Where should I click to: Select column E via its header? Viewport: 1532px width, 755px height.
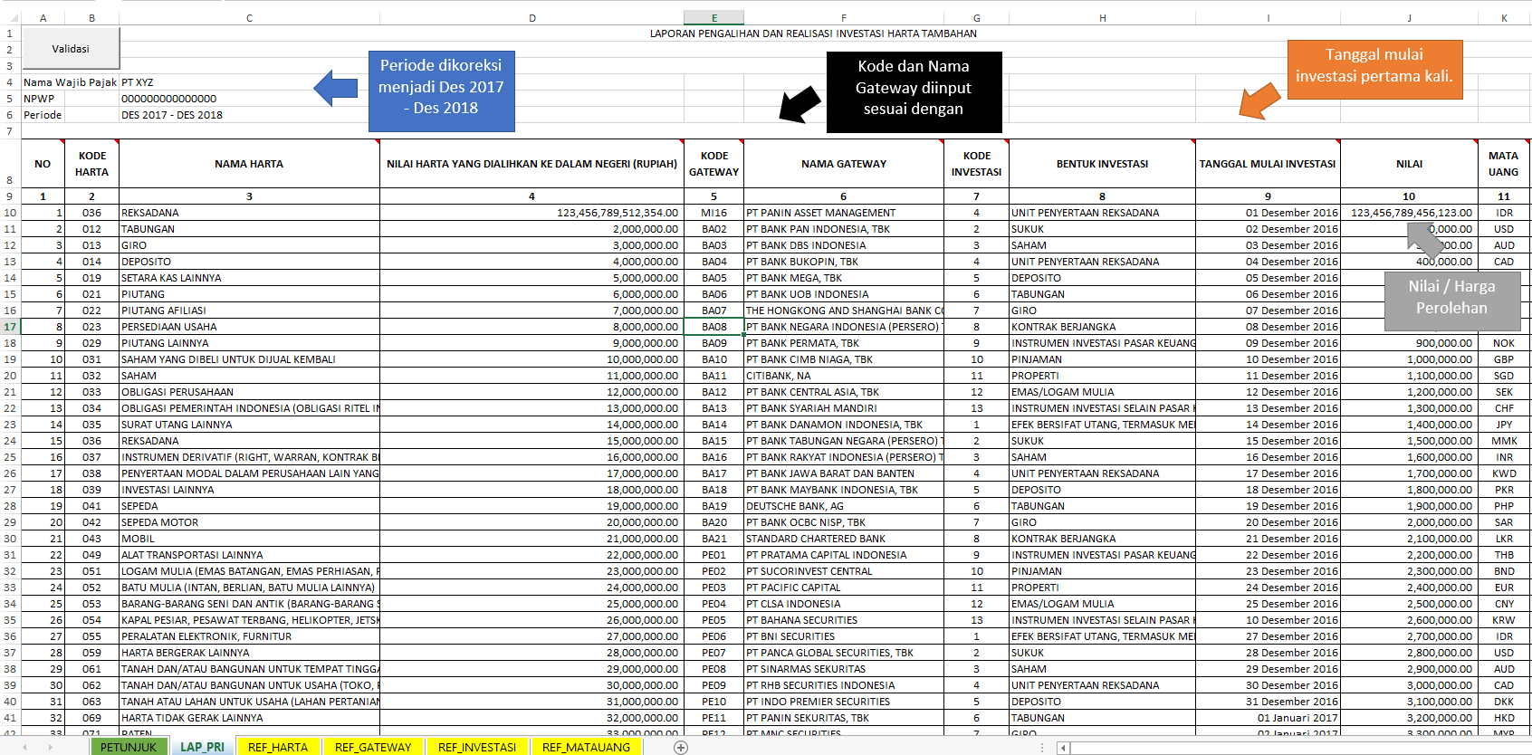point(713,18)
